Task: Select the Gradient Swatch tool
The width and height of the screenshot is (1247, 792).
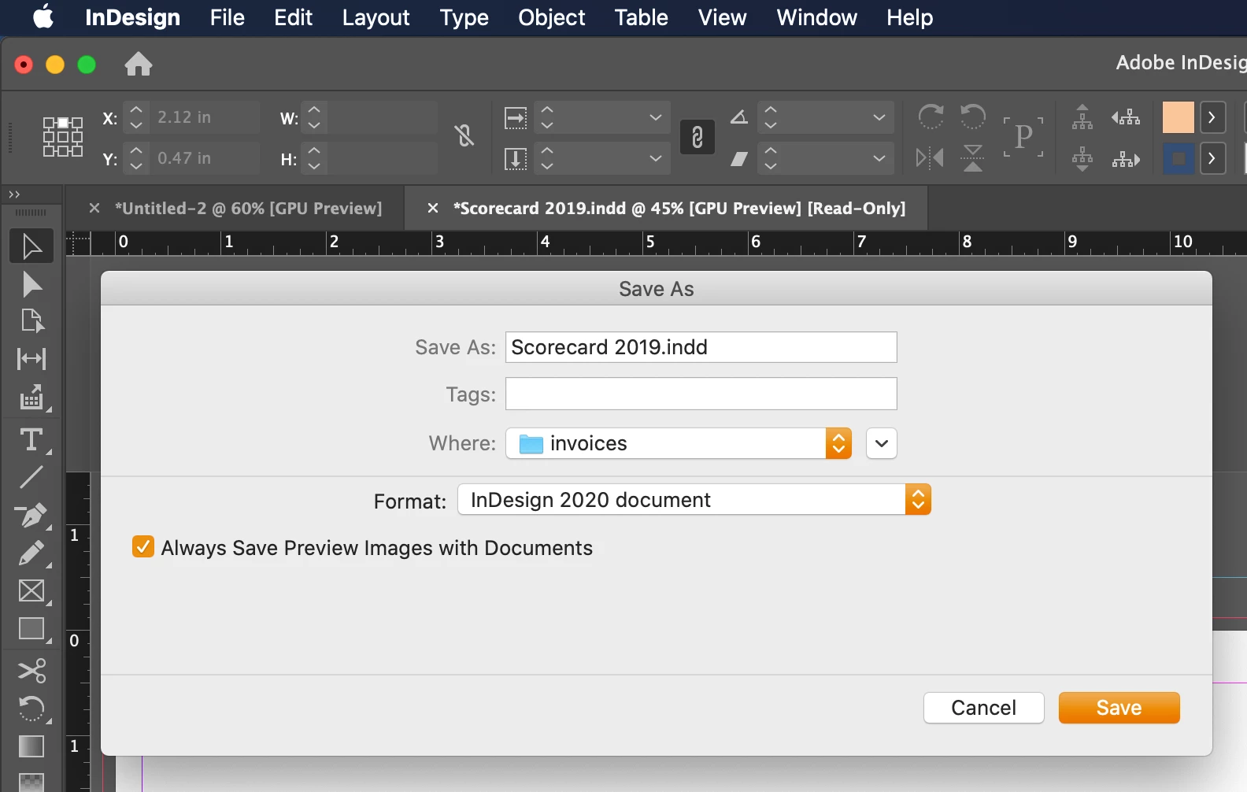Action: click(x=31, y=746)
